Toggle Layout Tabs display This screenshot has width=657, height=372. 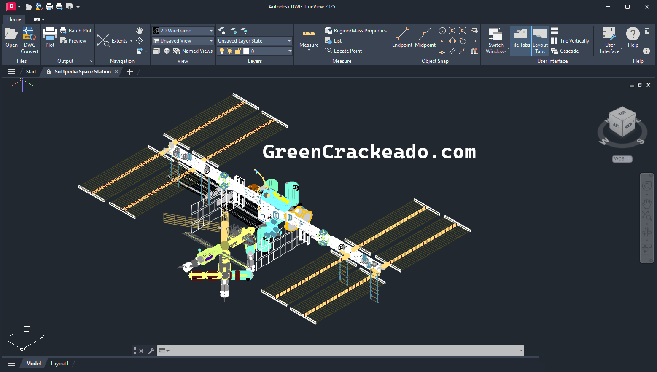(x=540, y=40)
